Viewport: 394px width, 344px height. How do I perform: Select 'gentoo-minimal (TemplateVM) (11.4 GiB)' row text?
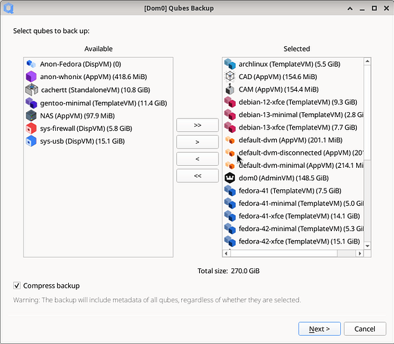pos(103,103)
